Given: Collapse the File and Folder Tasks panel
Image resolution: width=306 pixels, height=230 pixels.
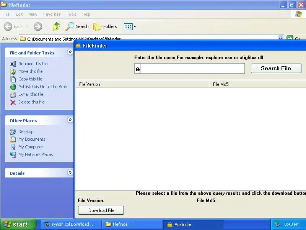Looking at the screenshot, I should (x=70, y=52).
